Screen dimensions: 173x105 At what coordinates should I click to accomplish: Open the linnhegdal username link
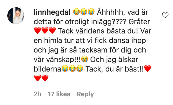pyautogui.click(x=52, y=12)
